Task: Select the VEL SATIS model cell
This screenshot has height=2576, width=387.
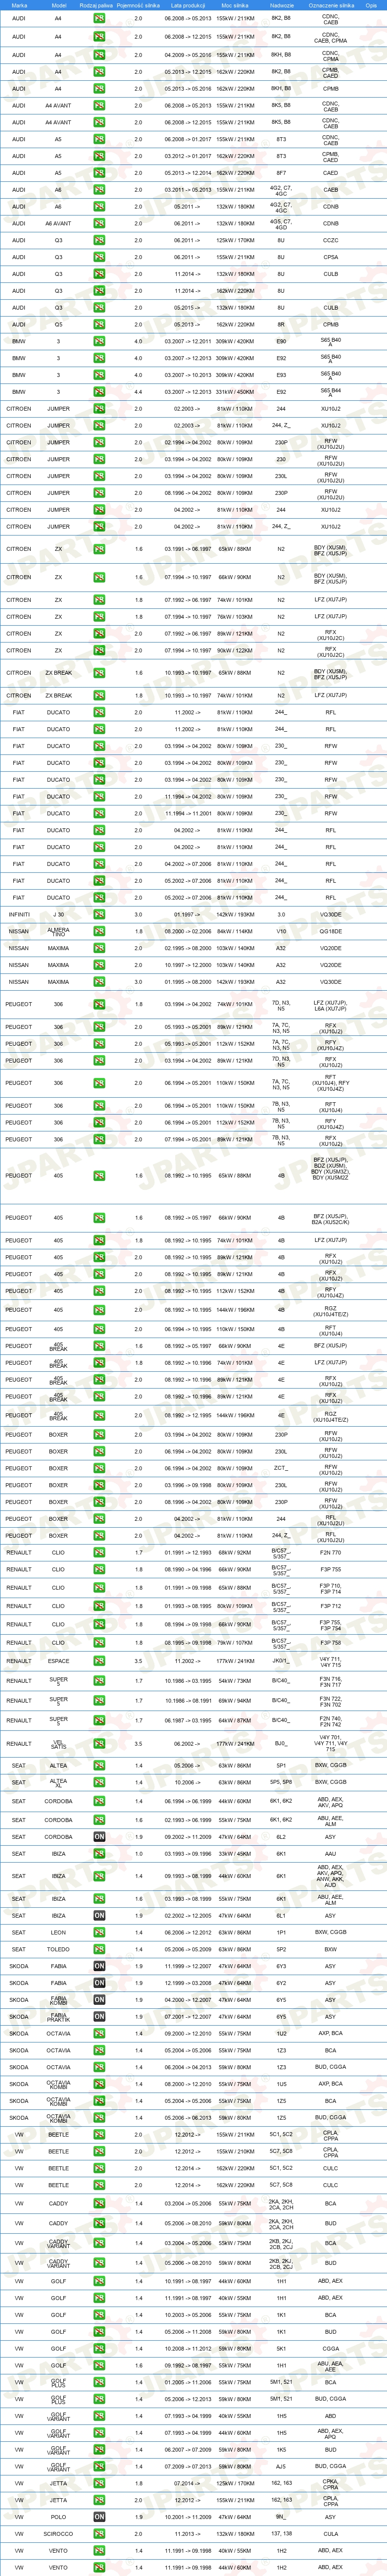Action: point(58,1743)
